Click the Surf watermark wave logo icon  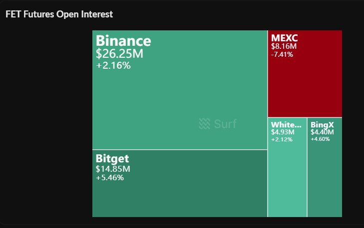click(204, 124)
